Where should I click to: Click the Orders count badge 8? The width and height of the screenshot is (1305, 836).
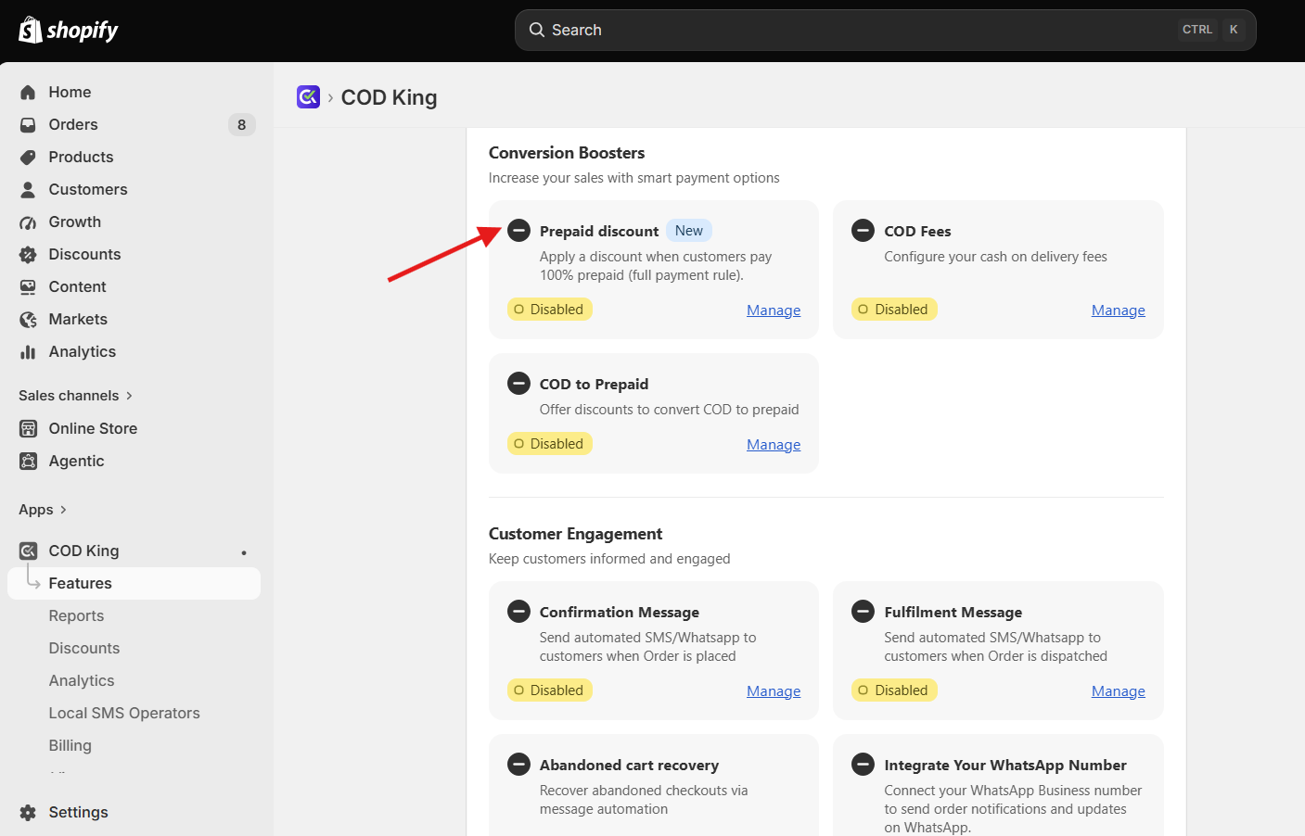(242, 125)
